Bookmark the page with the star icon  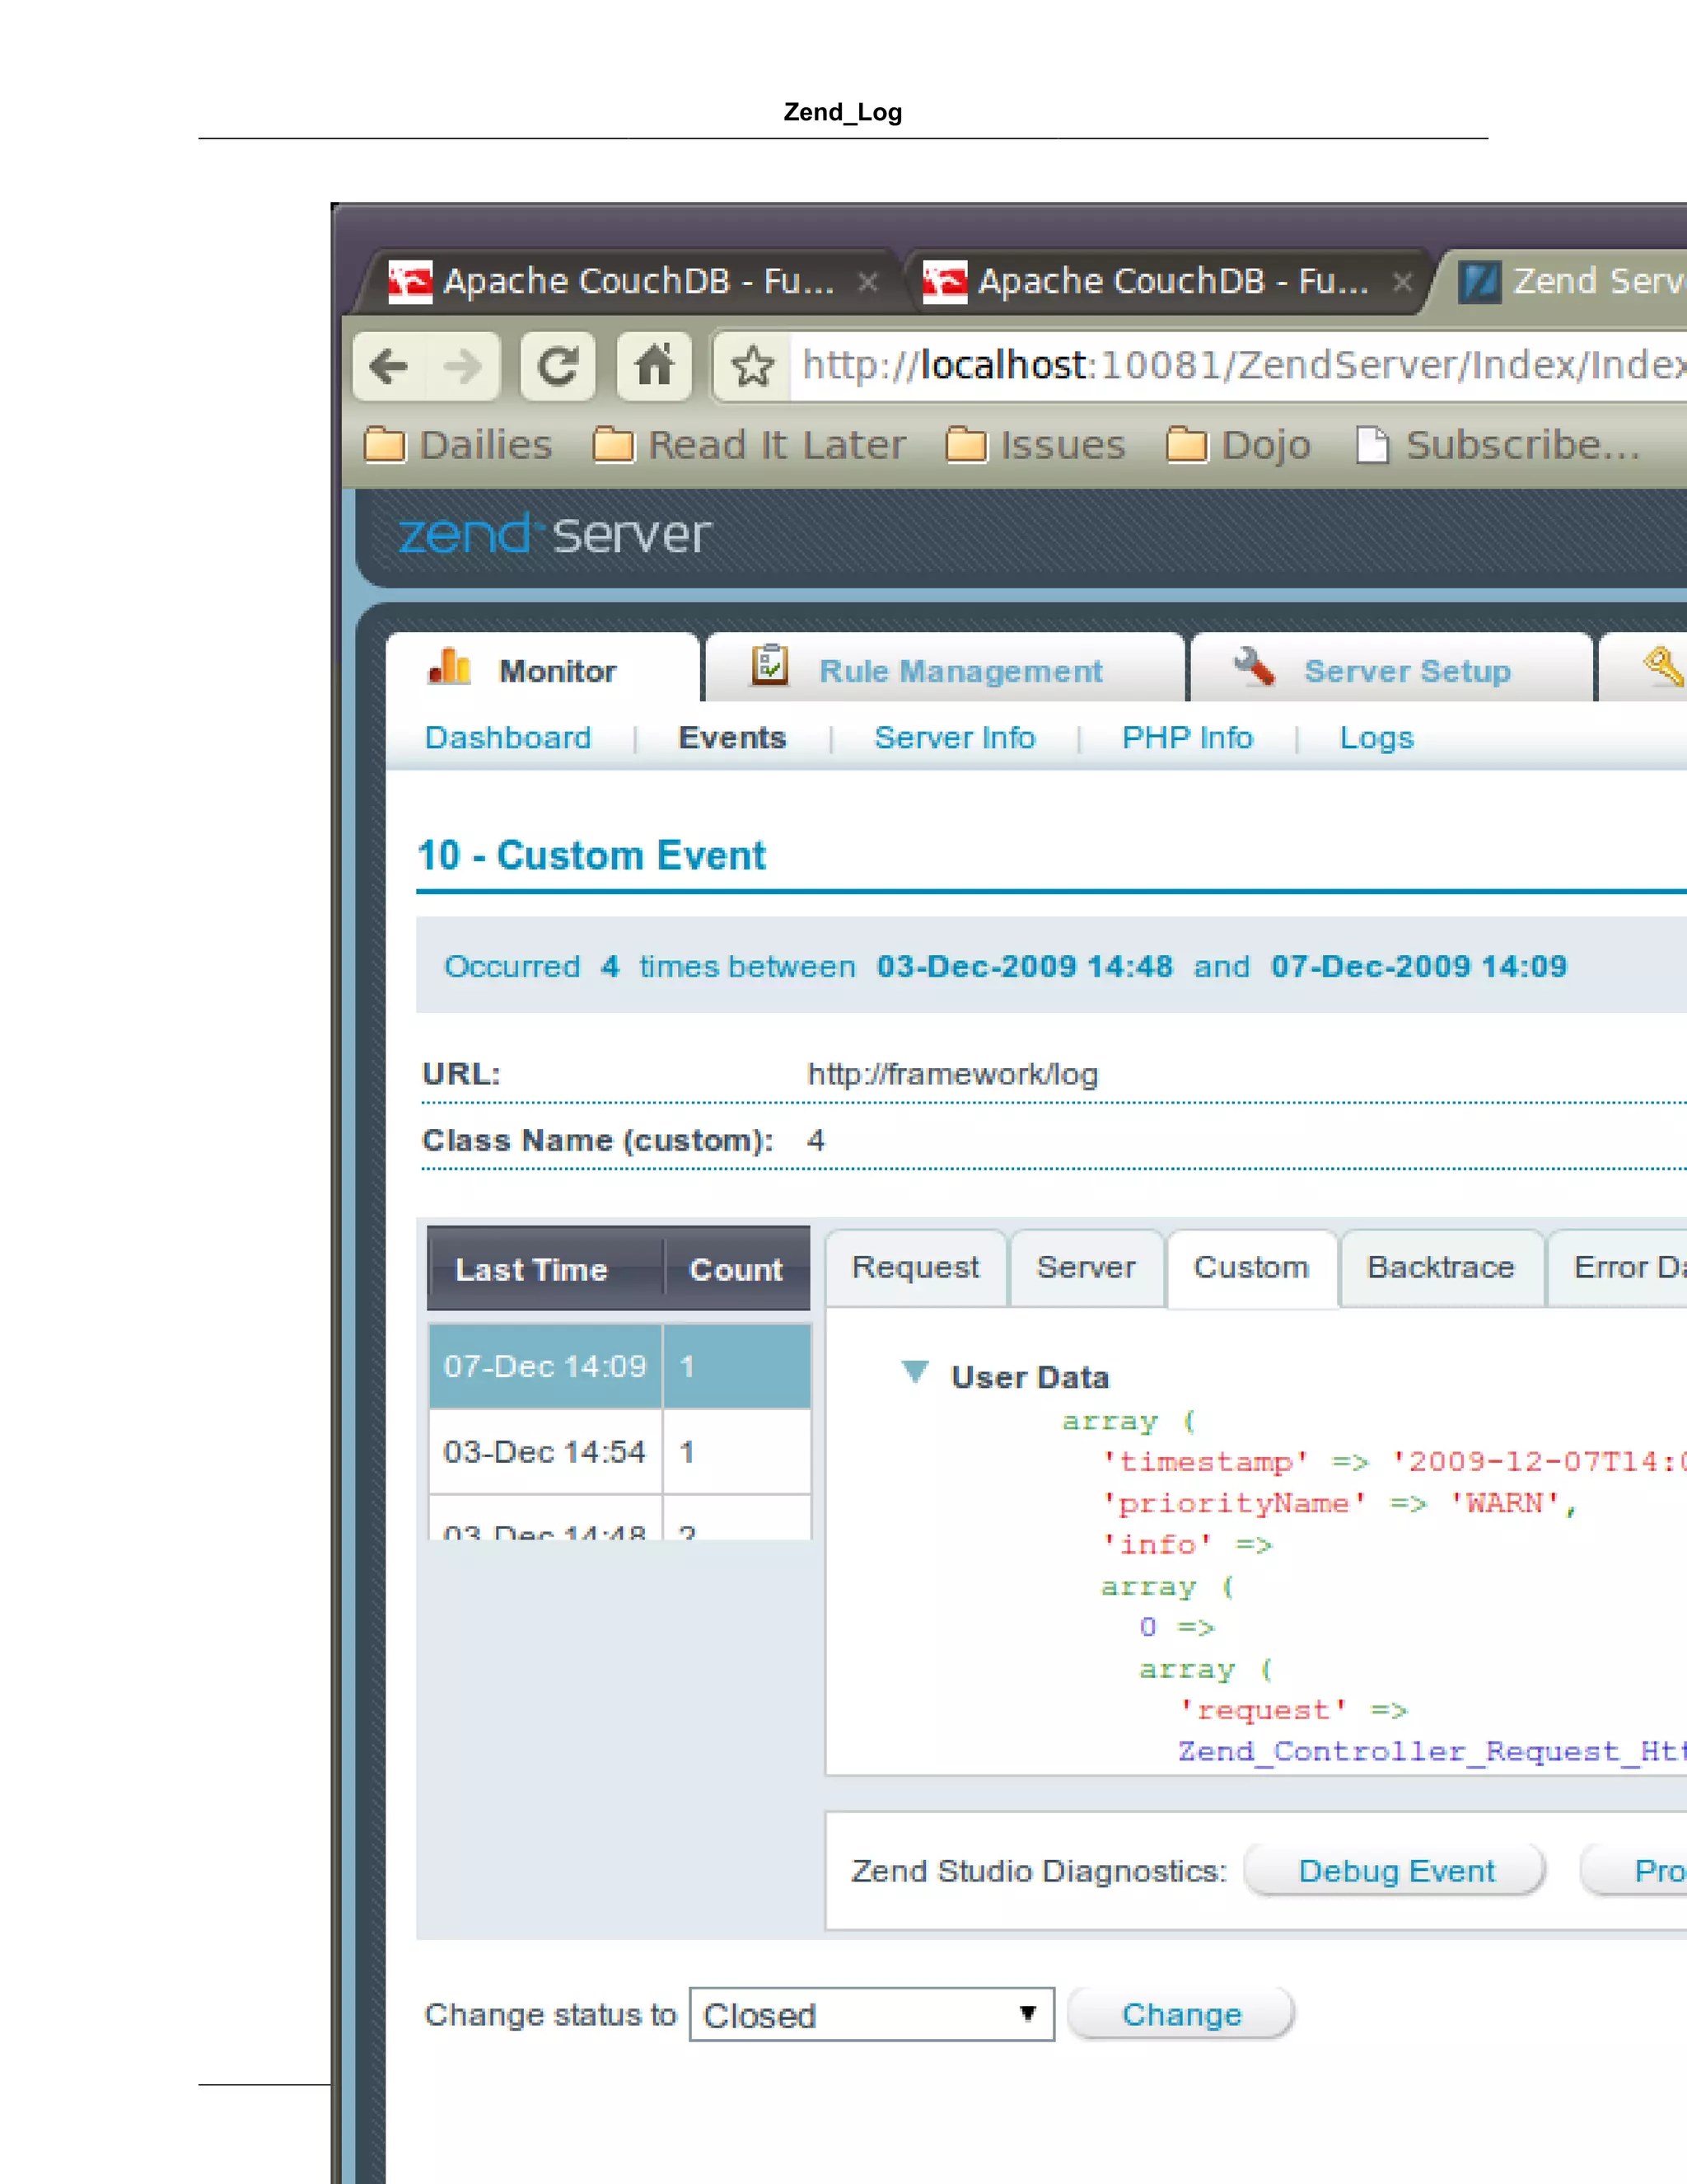tap(753, 366)
